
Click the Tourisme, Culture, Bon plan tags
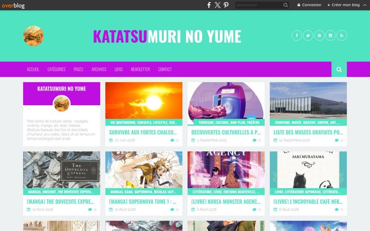(x=229, y=122)
